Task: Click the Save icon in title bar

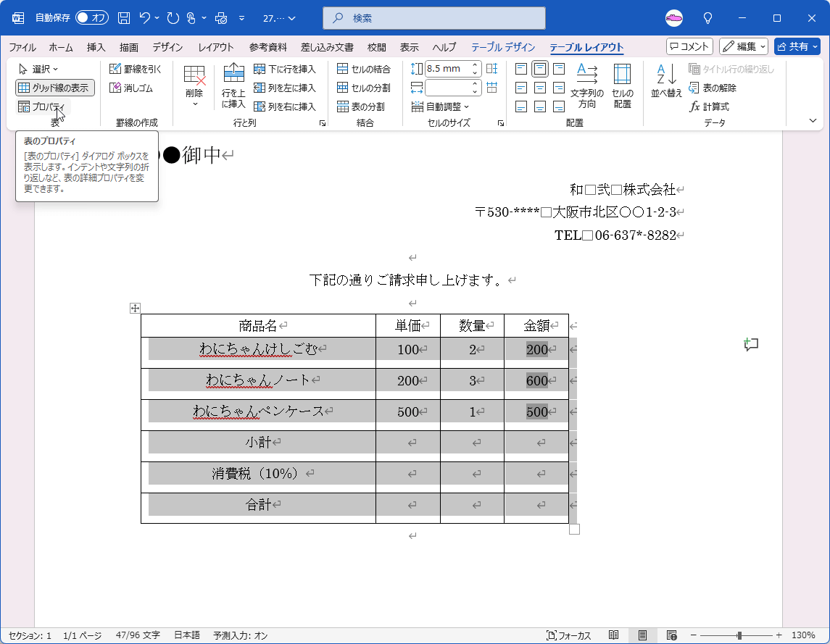Action: tap(124, 18)
